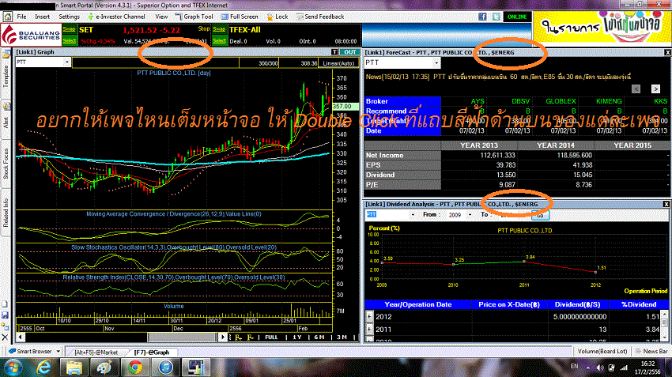Expand the 2012 dividend row
Screen dimensions: 672x377
[x=369, y=317]
